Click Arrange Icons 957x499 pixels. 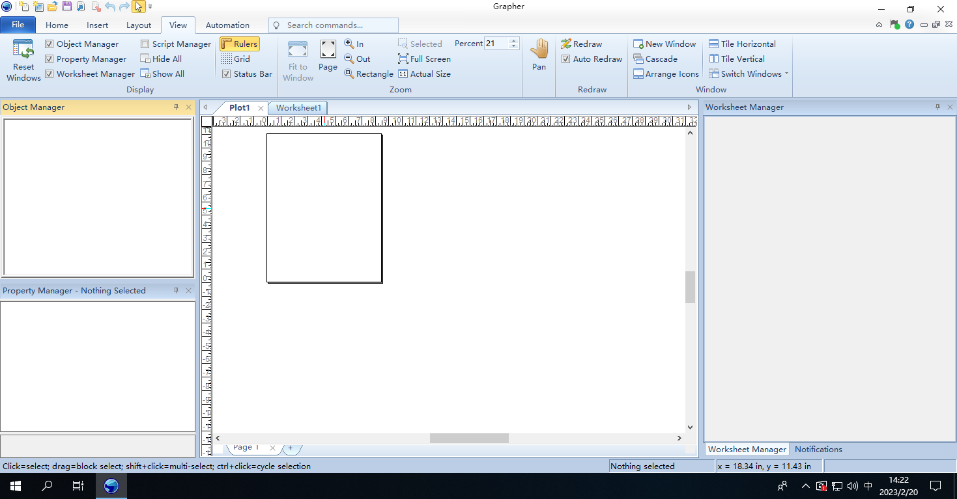(x=666, y=74)
